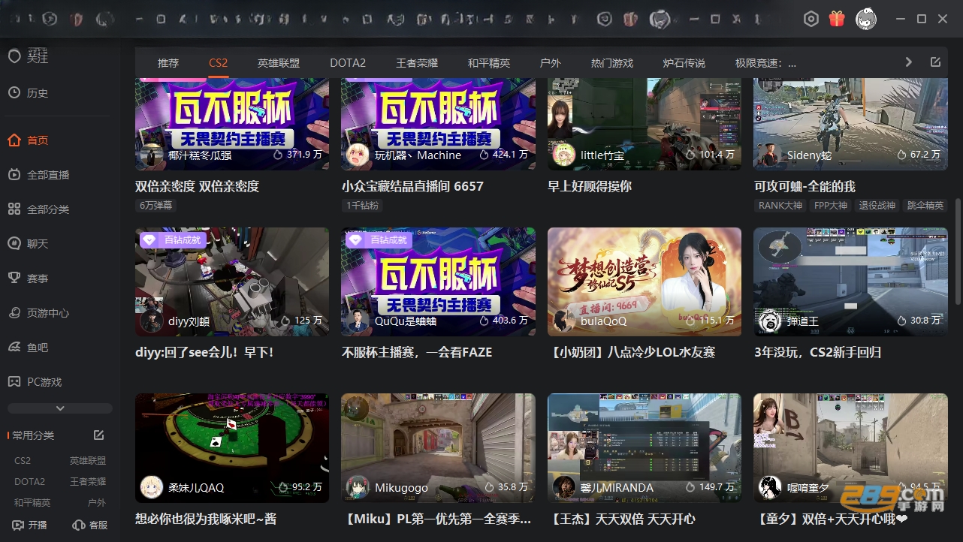Open 赛事 tournaments section
Image resolution: width=963 pixels, height=542 pixels.
click(29, 279)
